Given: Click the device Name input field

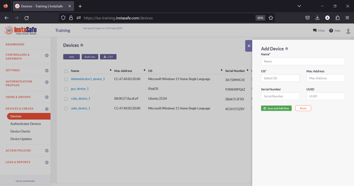Looking at the screenshot, I should pyautogui.click(x=303, y=61).
